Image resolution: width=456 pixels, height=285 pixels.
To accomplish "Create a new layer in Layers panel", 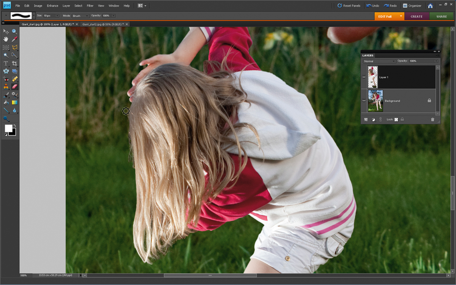I will 366,119.
